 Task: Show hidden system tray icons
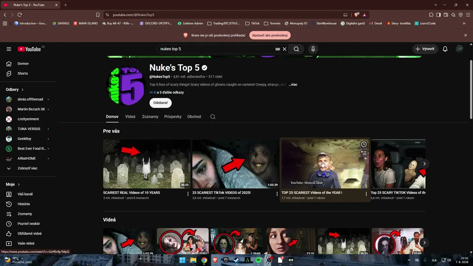[409, 260]
